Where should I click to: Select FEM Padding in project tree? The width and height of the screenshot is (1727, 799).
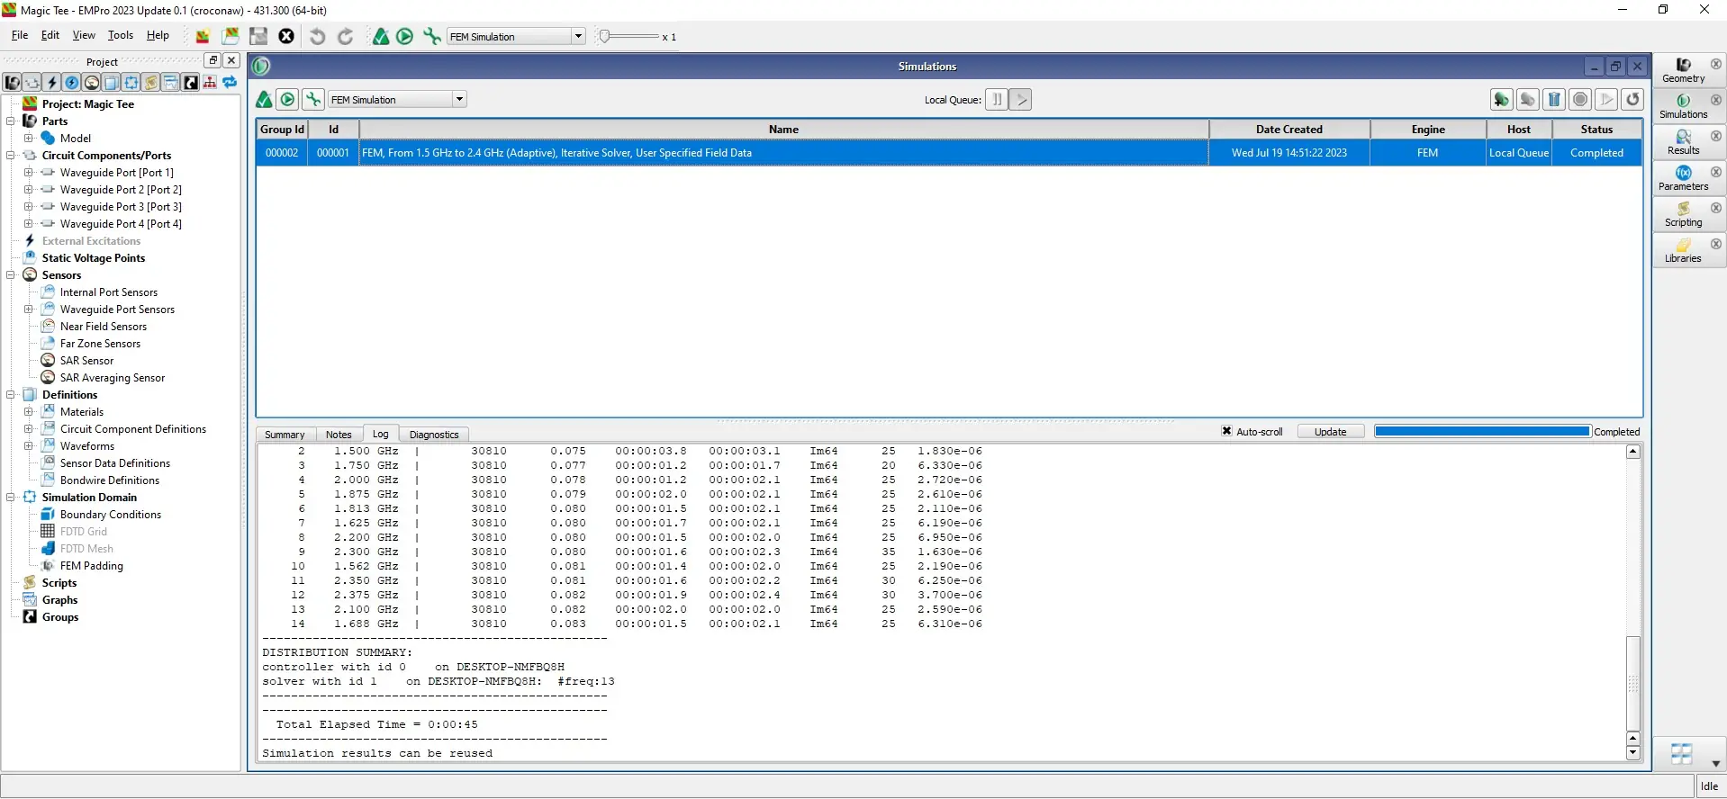[92, 566]
